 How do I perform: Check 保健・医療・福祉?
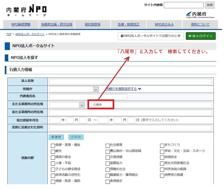point(53,146)
